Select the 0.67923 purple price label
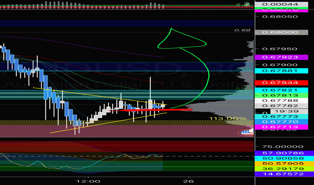Screen dimensions: 314x185 [x=281, y=57]
